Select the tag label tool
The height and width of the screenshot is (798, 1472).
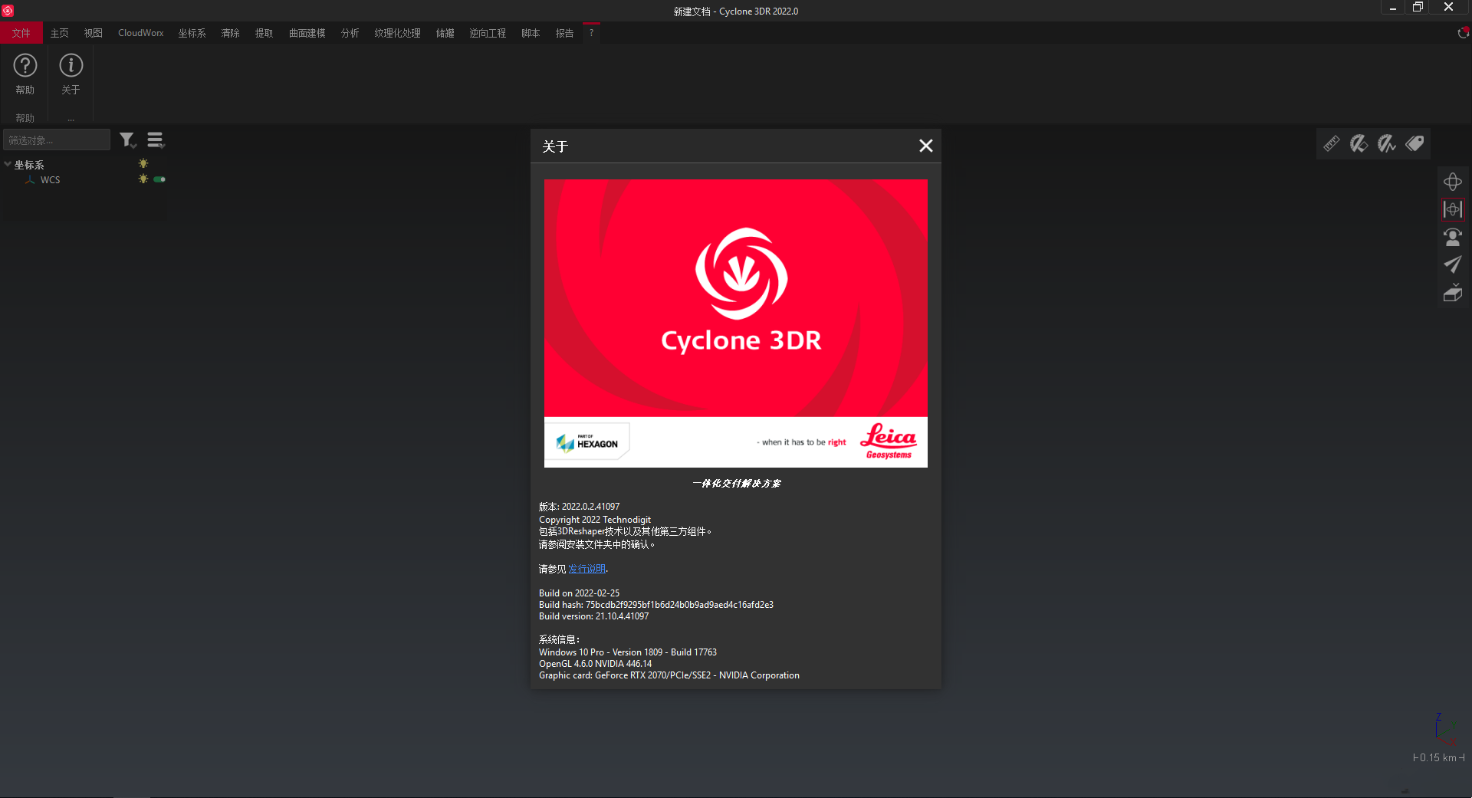[x=1414, y=143]
